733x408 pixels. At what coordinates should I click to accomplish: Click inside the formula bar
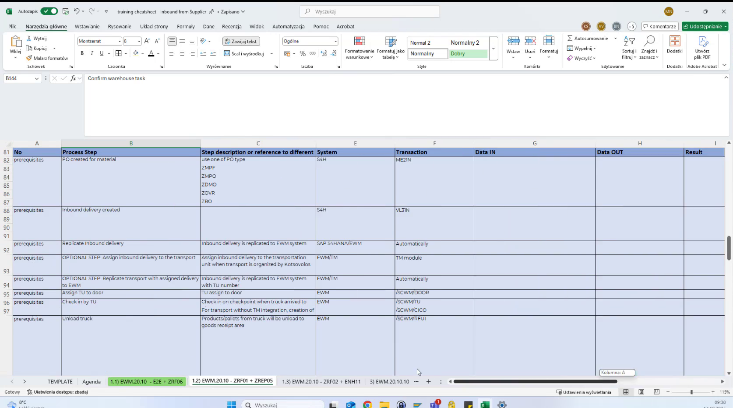263,79
